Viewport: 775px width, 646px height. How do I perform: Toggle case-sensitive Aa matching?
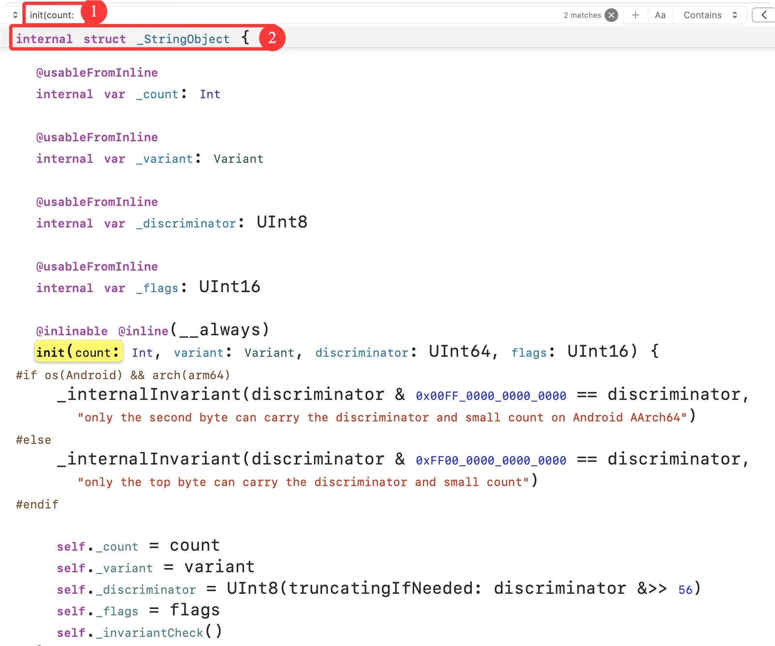click(x=660, y=15)
